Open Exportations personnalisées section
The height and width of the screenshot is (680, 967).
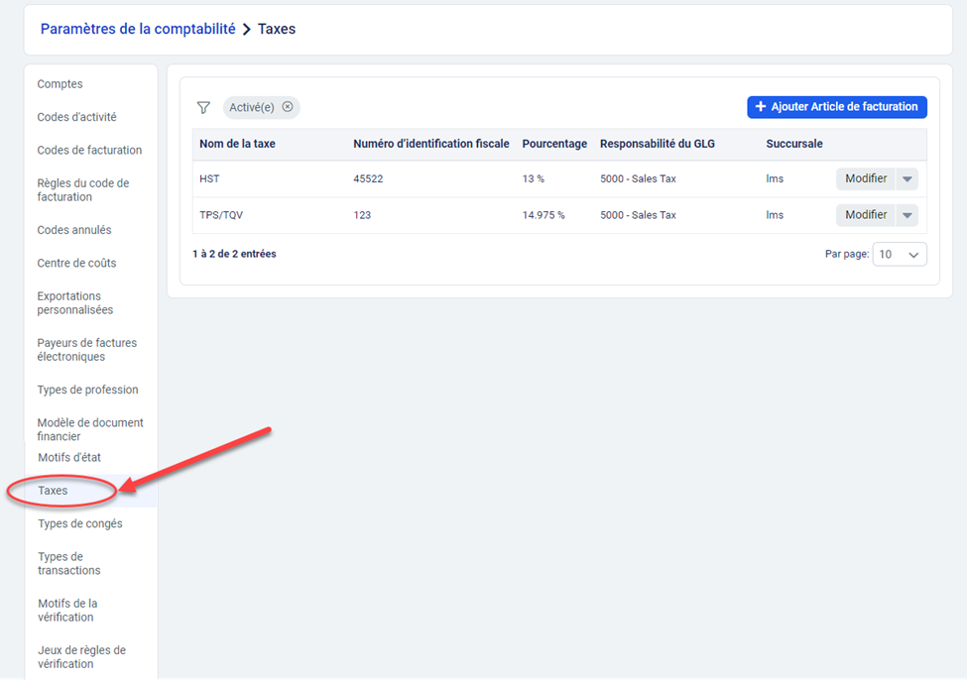pos(75,302)
